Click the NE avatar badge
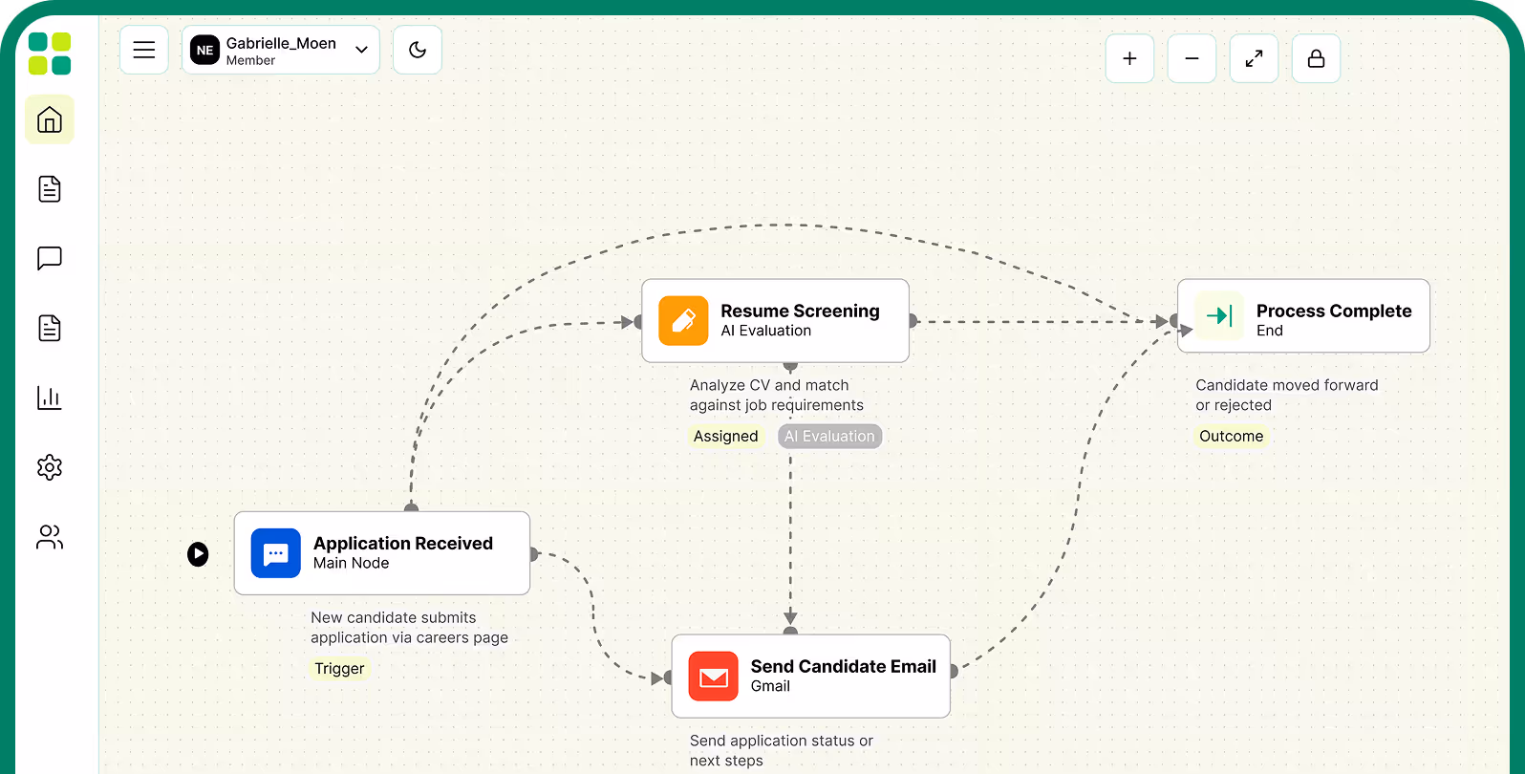Image resolution: width=1525 pixels, height=774 pixels. [x=204, y=50]
